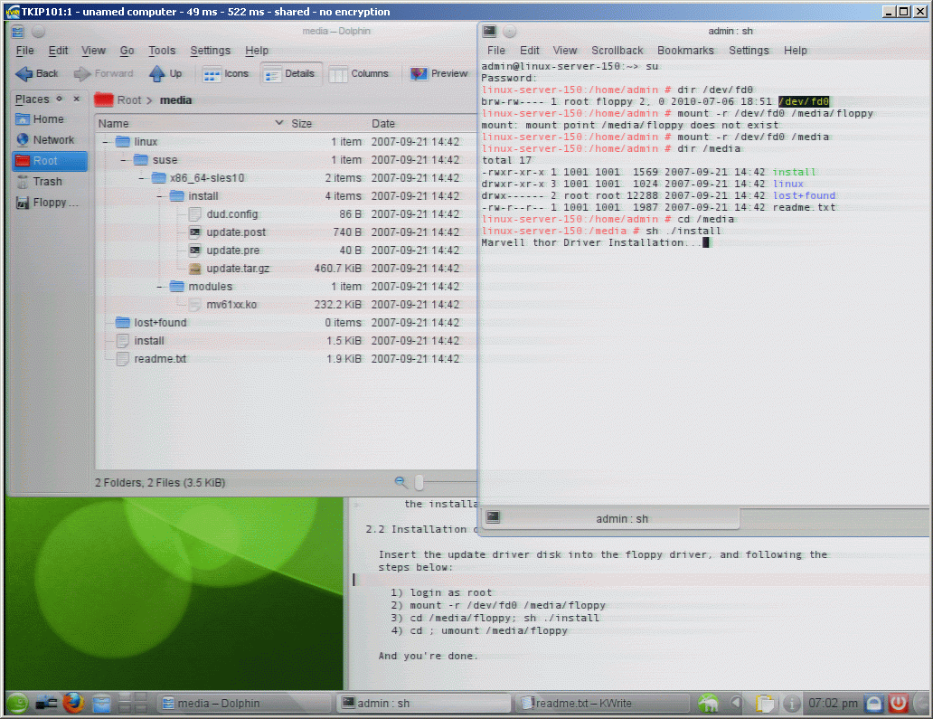Sort by Name column header
The image size is (933, 719).
190,123
